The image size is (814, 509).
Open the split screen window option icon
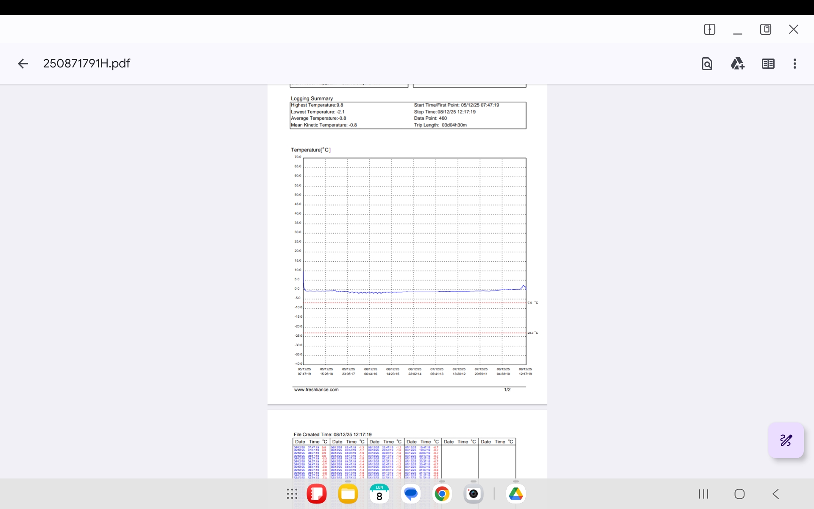point(709,29)
